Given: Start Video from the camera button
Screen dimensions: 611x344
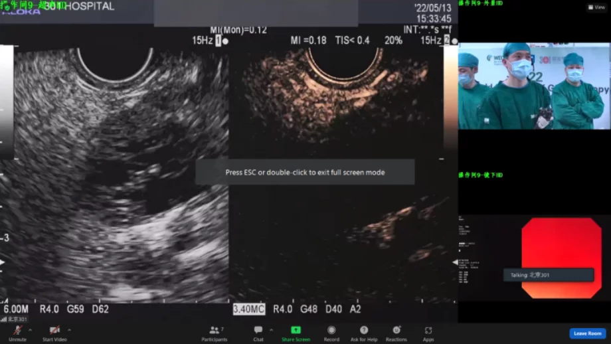Looking at the screenshot, I should (54, 331).
